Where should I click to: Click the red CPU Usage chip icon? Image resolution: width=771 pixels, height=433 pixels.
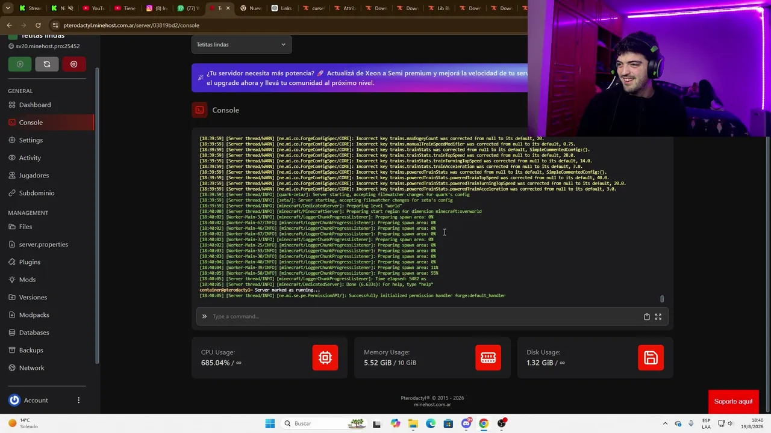[325, 358]
